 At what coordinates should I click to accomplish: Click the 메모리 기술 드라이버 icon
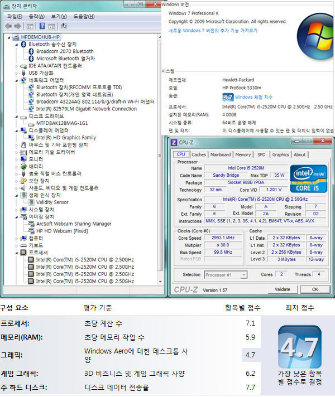pyautogui.click(x=23, y=152)
